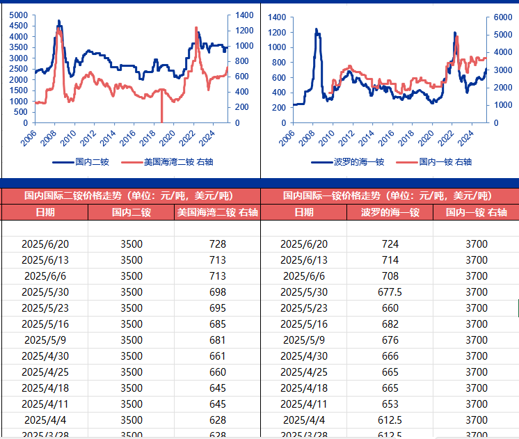Click the 国内二铵 column header cell

coord(131,212)
